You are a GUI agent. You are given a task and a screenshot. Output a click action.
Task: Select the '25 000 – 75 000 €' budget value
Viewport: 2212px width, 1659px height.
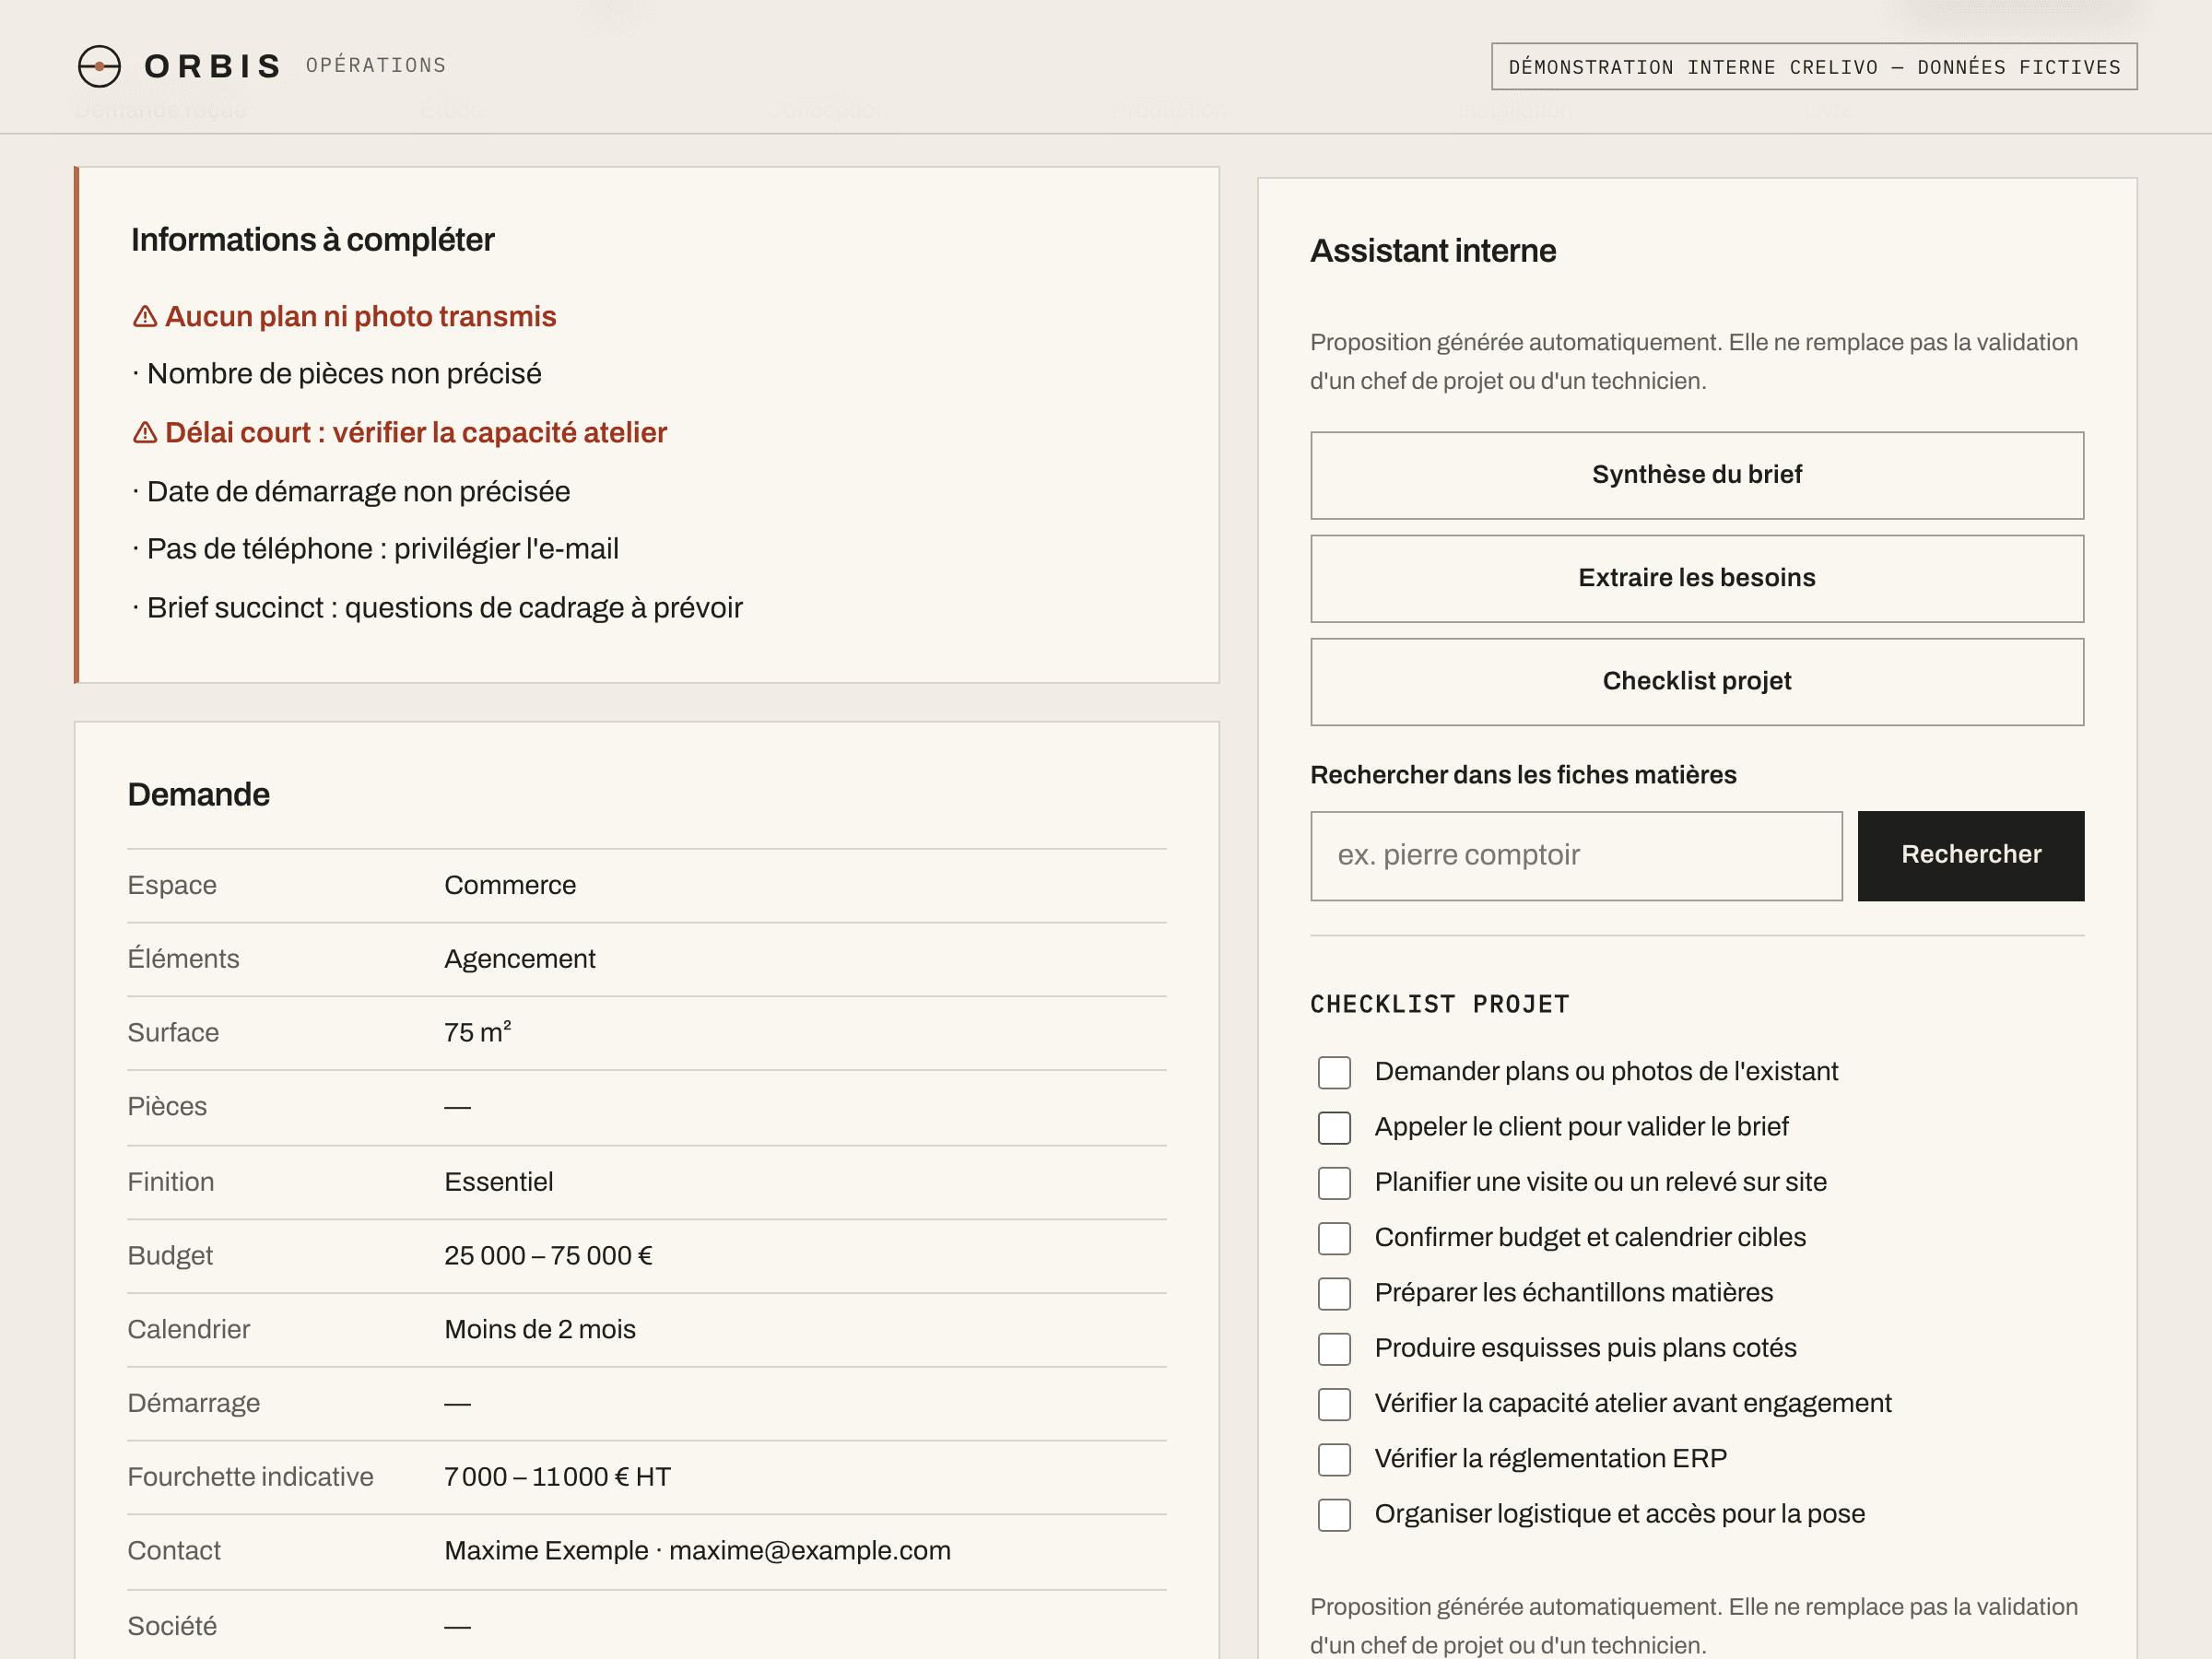coord(548,1256)
